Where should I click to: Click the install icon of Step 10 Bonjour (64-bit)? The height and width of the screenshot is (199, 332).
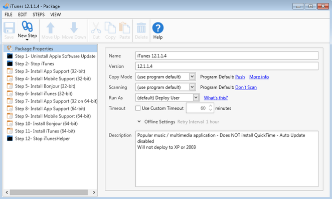[x=10, y=123]
